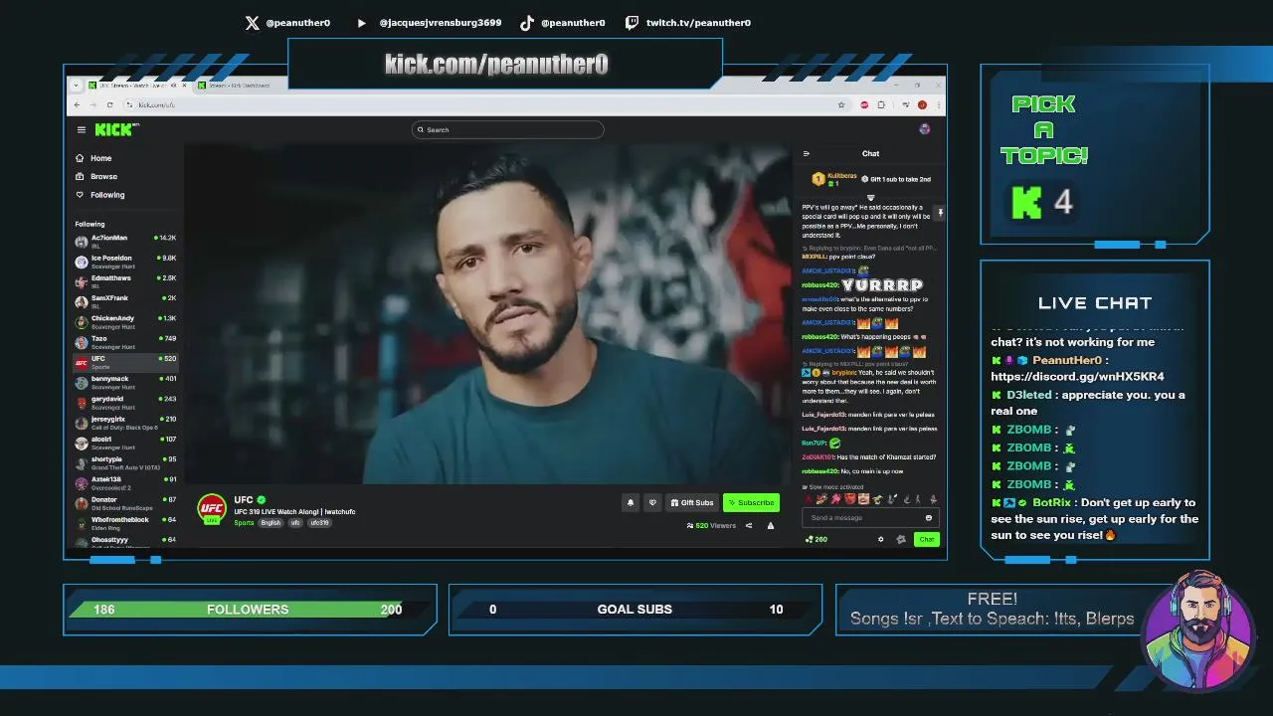
Task: Click the ufc319 tag
Action: pos(319,523)
